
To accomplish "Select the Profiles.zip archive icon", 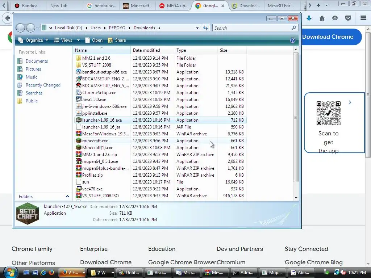I will pyautogui.click(x=79, y=175).
